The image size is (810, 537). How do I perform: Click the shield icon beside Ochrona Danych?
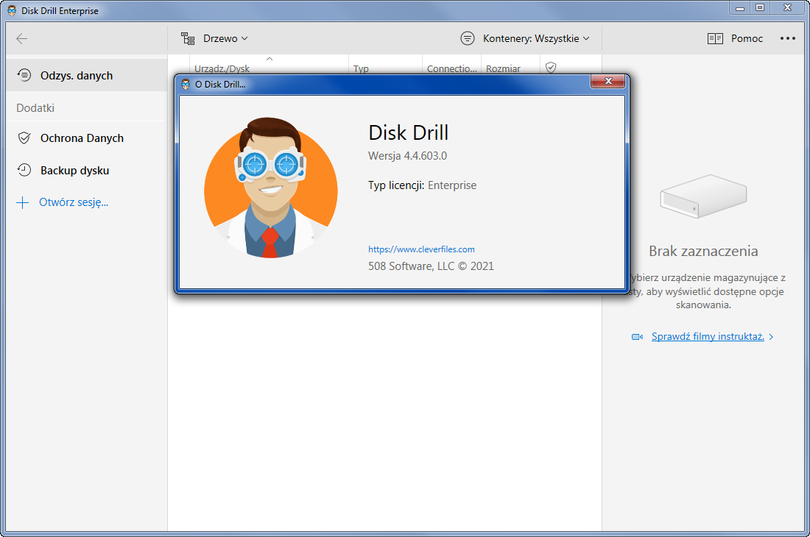click(24, 138)
